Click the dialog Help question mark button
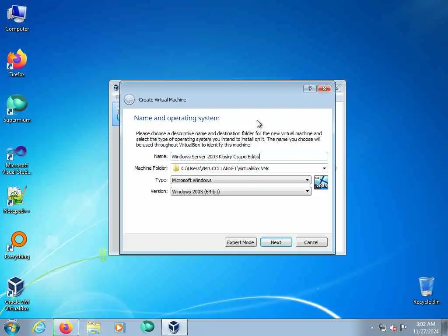The image size is (448, 336). click(x=310, y=88)
